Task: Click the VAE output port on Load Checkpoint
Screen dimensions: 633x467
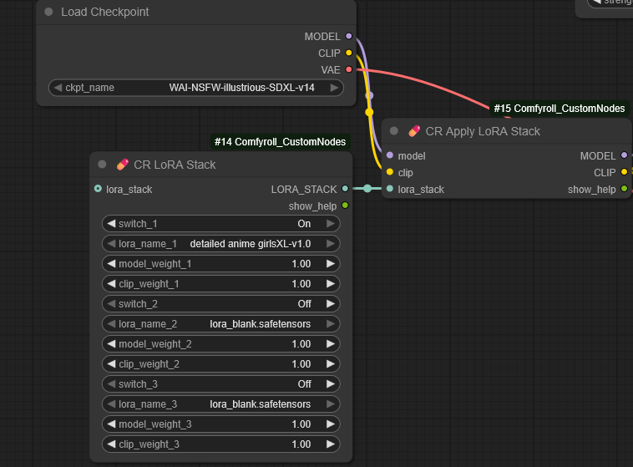Action: click(348, 69)
